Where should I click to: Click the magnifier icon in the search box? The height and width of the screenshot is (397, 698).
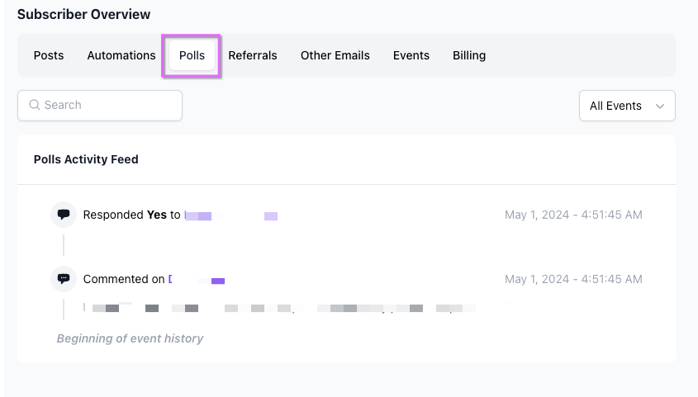pyautogui.click(x=34, y=106)
